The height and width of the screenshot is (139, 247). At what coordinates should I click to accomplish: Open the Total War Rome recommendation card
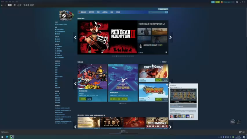(134, 123)
